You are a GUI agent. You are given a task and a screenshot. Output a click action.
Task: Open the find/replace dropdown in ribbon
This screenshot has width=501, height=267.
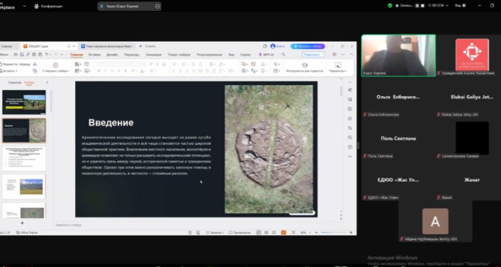[x=277, y=64]
